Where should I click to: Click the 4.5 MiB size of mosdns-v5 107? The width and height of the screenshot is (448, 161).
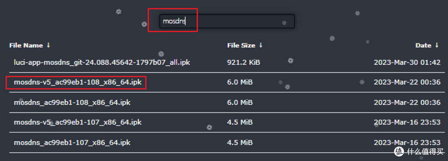(240, 122)
